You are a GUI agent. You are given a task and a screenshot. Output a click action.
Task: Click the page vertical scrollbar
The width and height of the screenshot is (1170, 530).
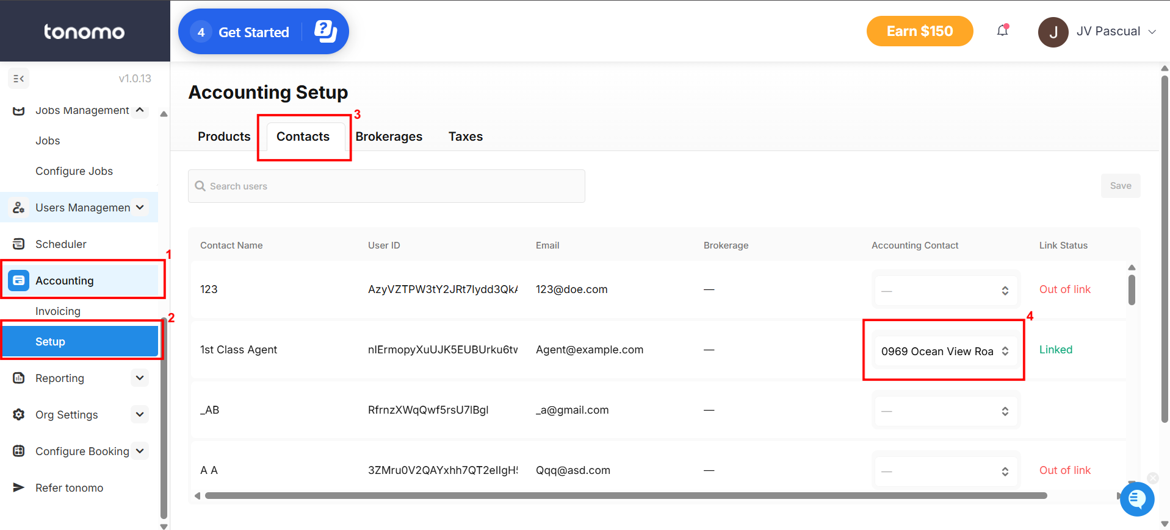[x=1165, y=248]
